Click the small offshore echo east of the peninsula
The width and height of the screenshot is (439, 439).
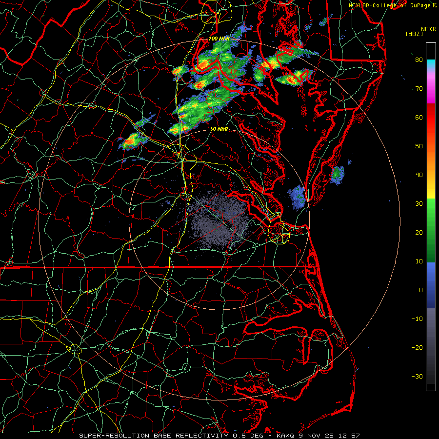pyautogui.click(x=338, y=175)
